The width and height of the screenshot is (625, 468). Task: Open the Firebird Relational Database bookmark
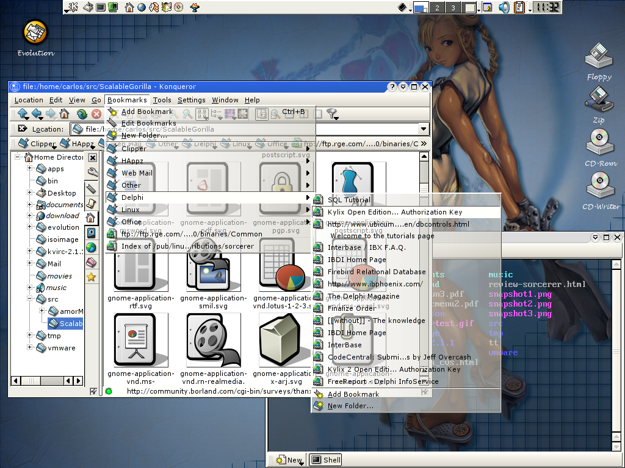coord(406,272)
